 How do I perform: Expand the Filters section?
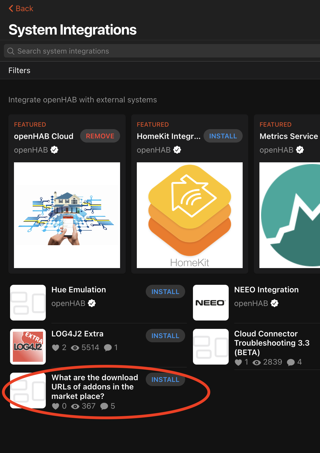pyautogui.click(x=19, y=71)
